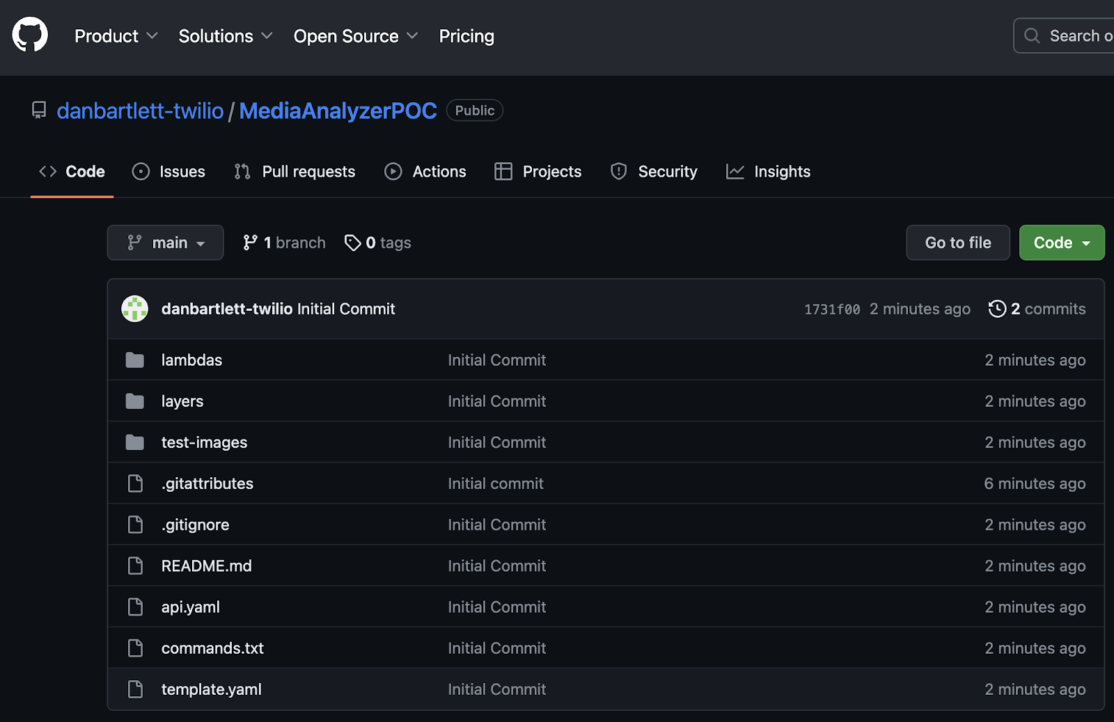Click the file icon next to template.yaml
The width and height of the screenshot is (1114, 722).
coord(135,689)
